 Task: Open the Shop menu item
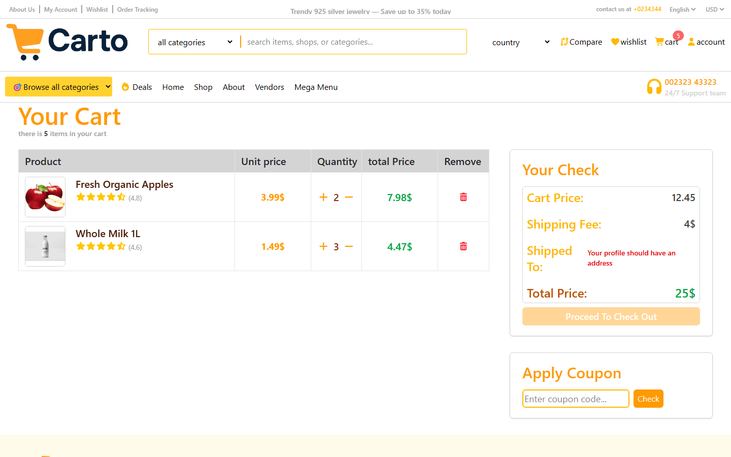point(203,87)
